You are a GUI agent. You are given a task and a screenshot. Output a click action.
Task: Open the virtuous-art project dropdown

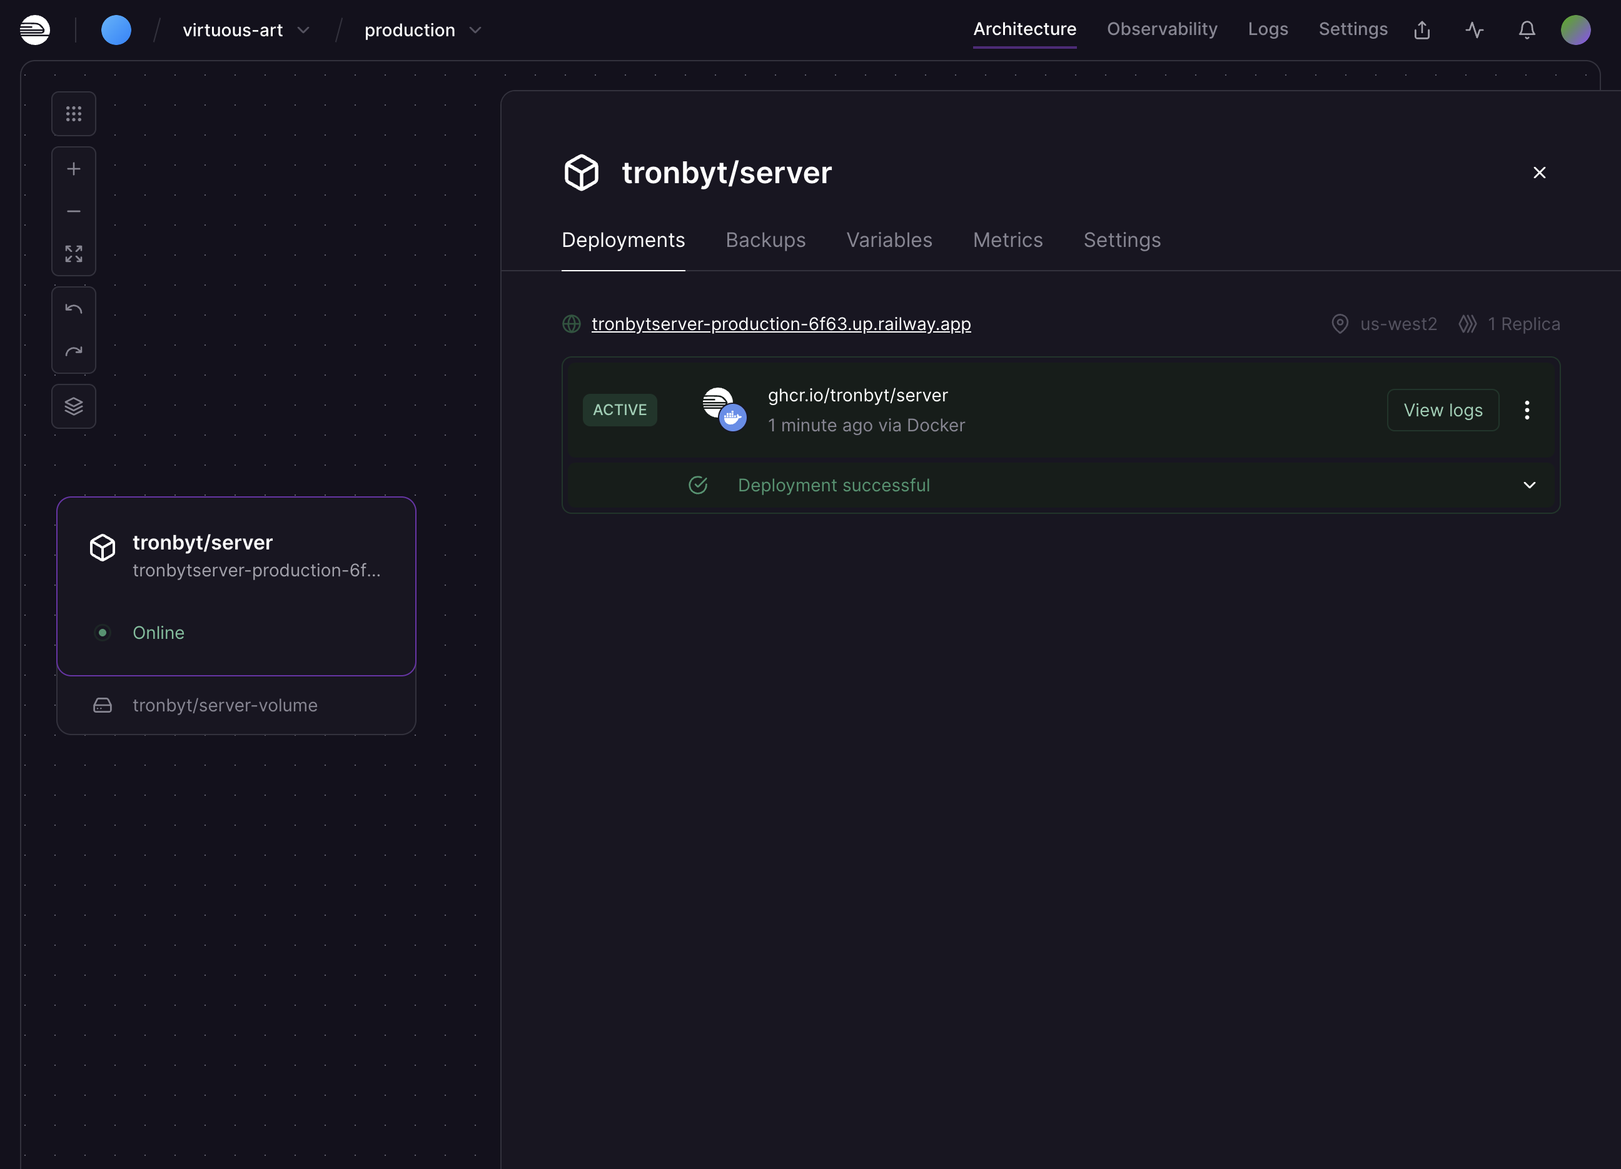point(245,30)
